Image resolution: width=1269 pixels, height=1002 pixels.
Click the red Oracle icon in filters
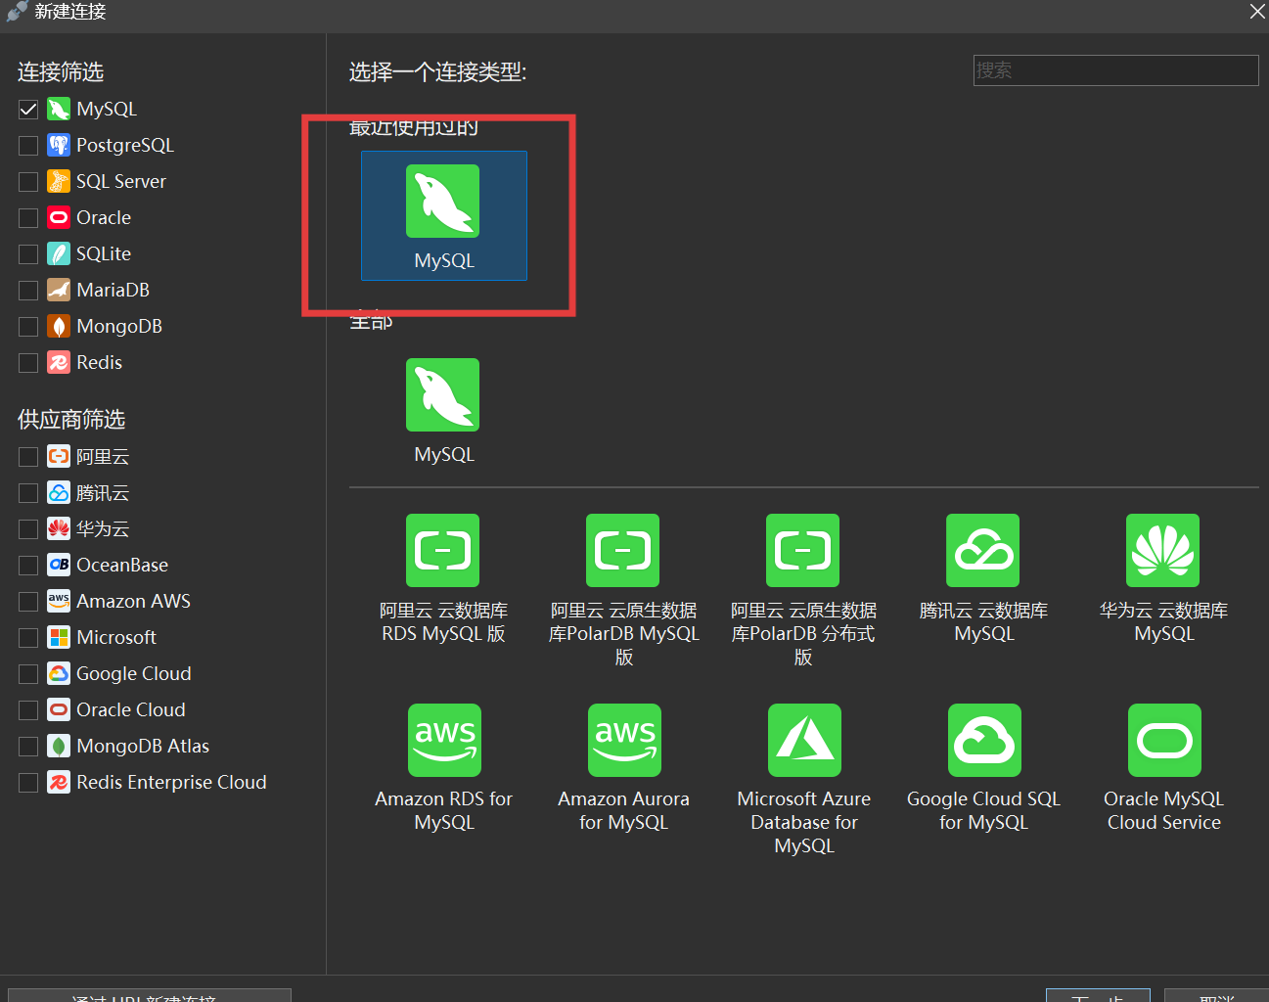(59, 217)
